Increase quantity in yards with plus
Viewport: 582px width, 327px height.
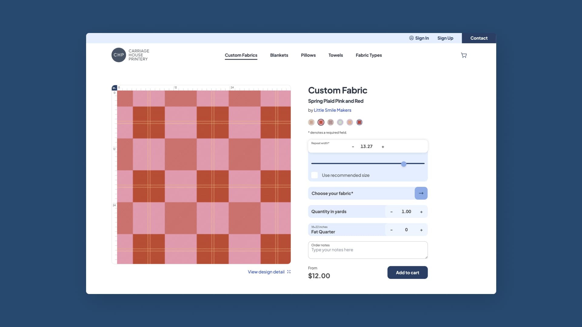pyautogui.click(x=421, y=212)
